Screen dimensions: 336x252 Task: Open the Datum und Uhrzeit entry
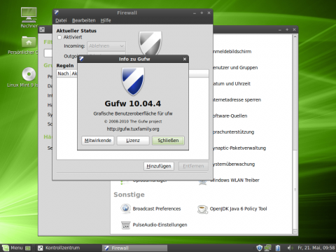coord(232,84)
